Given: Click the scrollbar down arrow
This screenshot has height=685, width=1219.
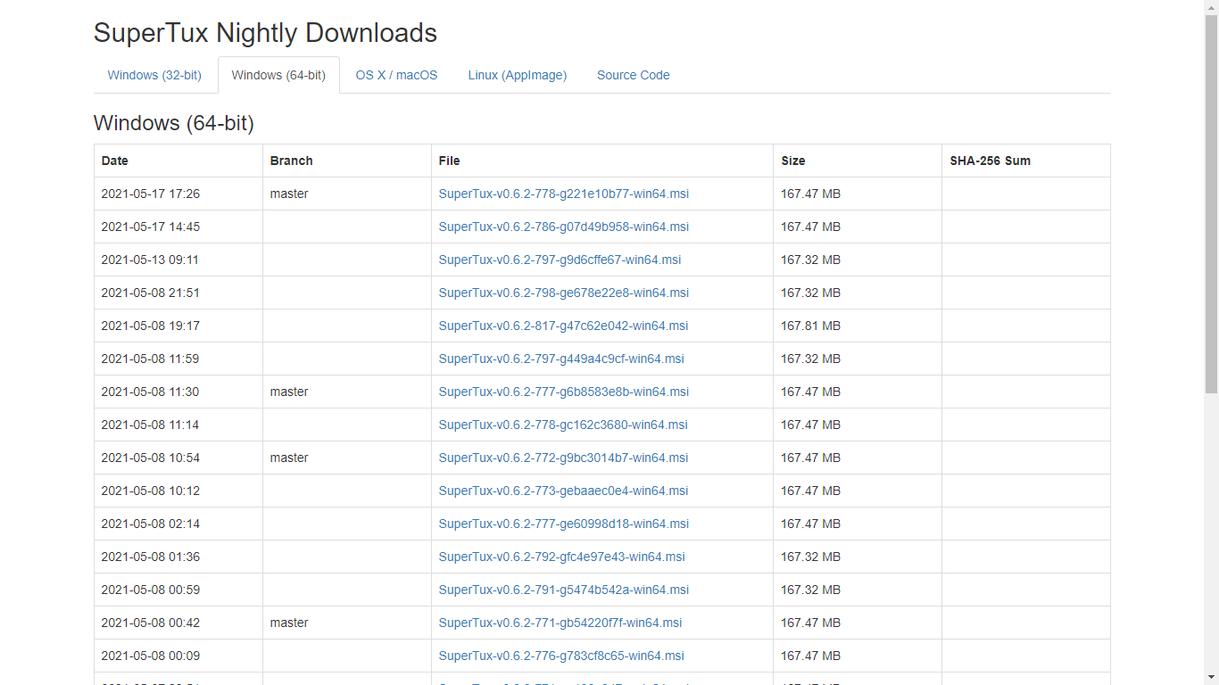Looking at the screenshot, I should pyautogui.click(x=1211, y=677).
